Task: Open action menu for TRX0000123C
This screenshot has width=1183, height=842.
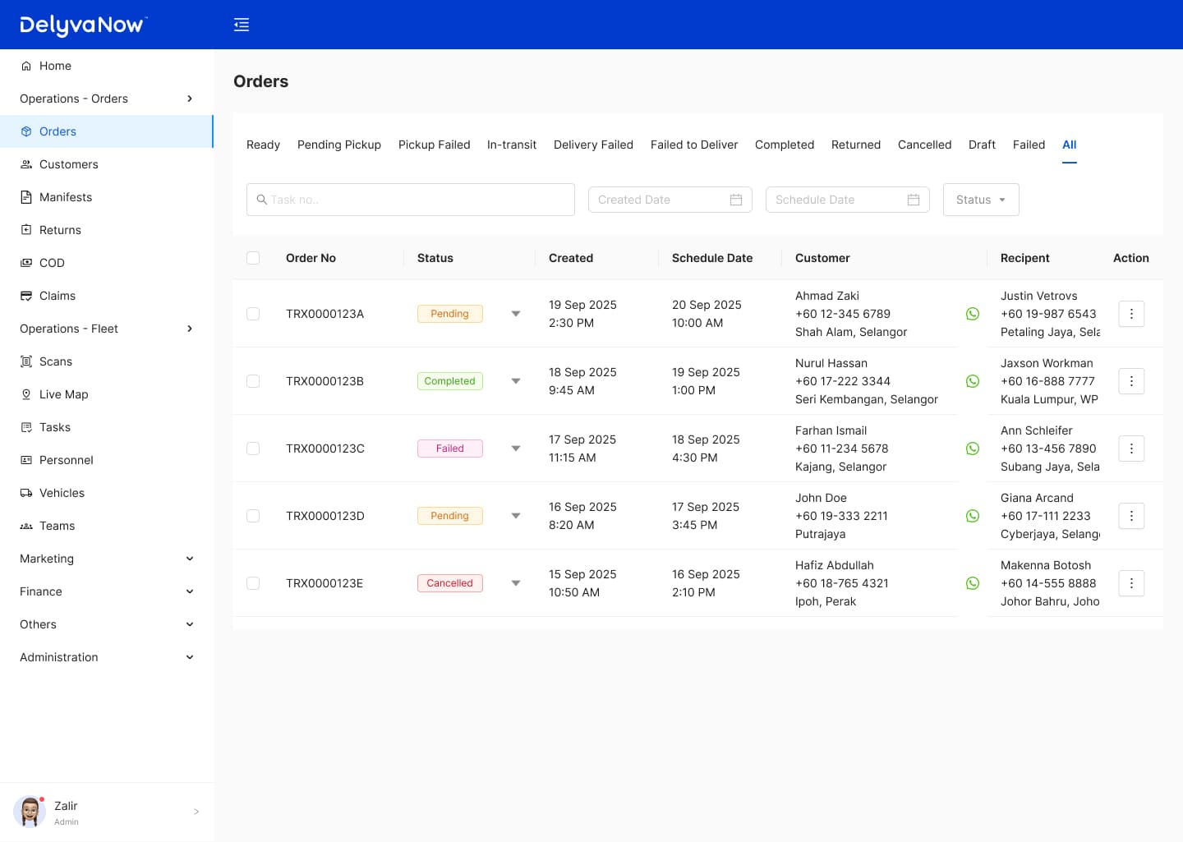Action: pos(1131,449)
